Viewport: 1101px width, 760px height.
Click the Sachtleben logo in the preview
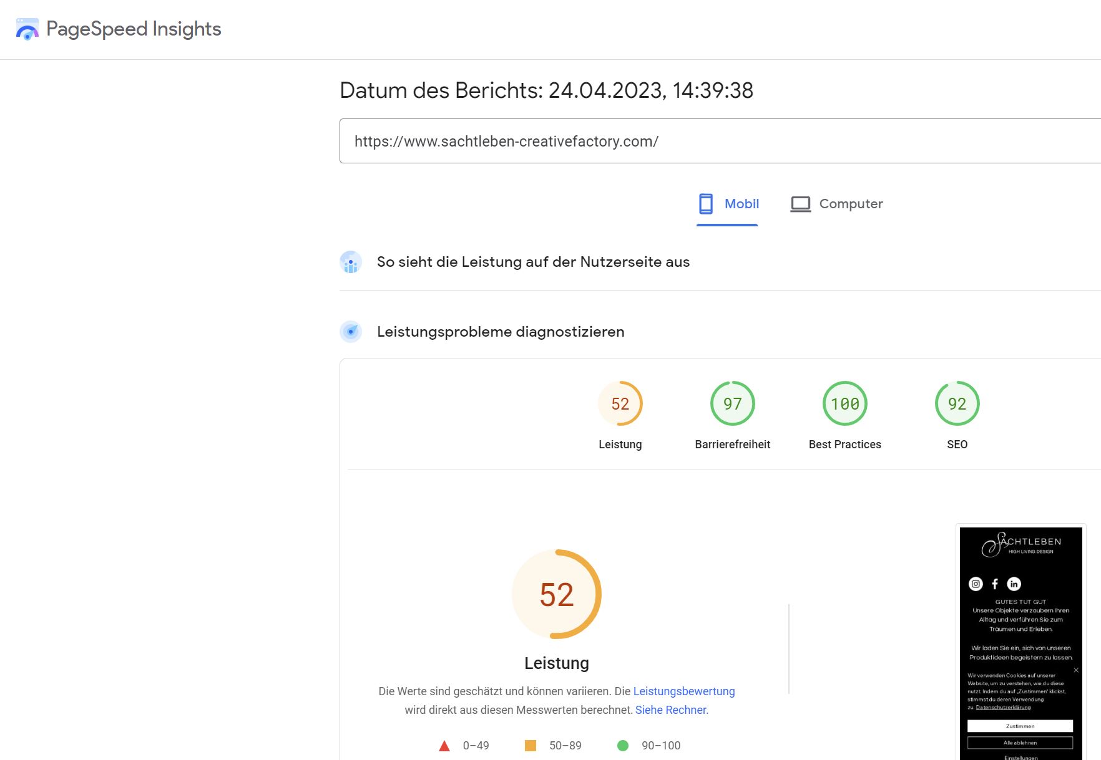(x=1021, y=544)
